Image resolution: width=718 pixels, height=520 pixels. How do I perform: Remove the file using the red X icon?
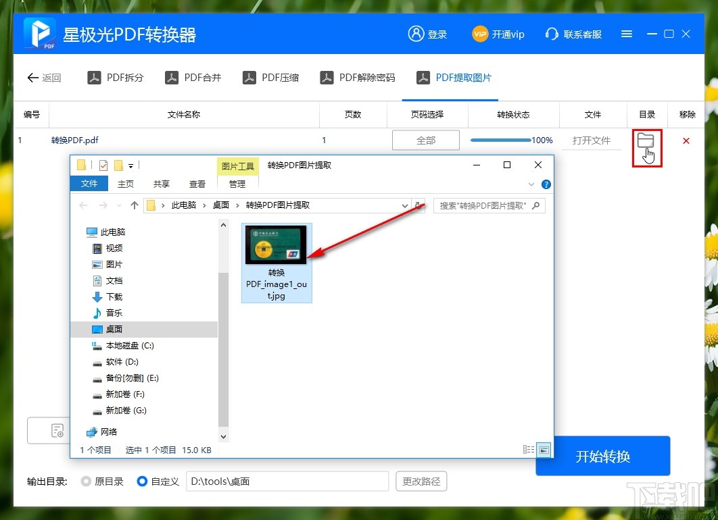[686, 140]
